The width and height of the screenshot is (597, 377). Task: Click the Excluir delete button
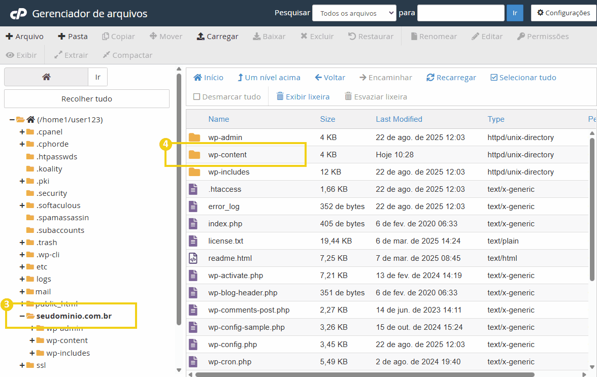pyautogui.click(x=317, y=37)
